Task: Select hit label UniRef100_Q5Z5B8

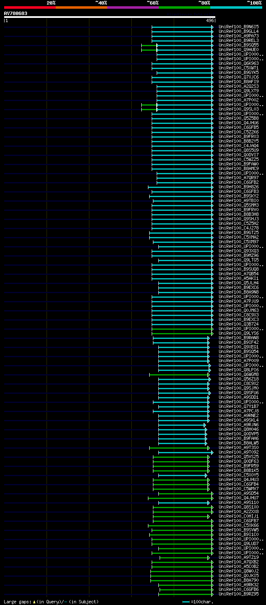Action: (239, 118)
